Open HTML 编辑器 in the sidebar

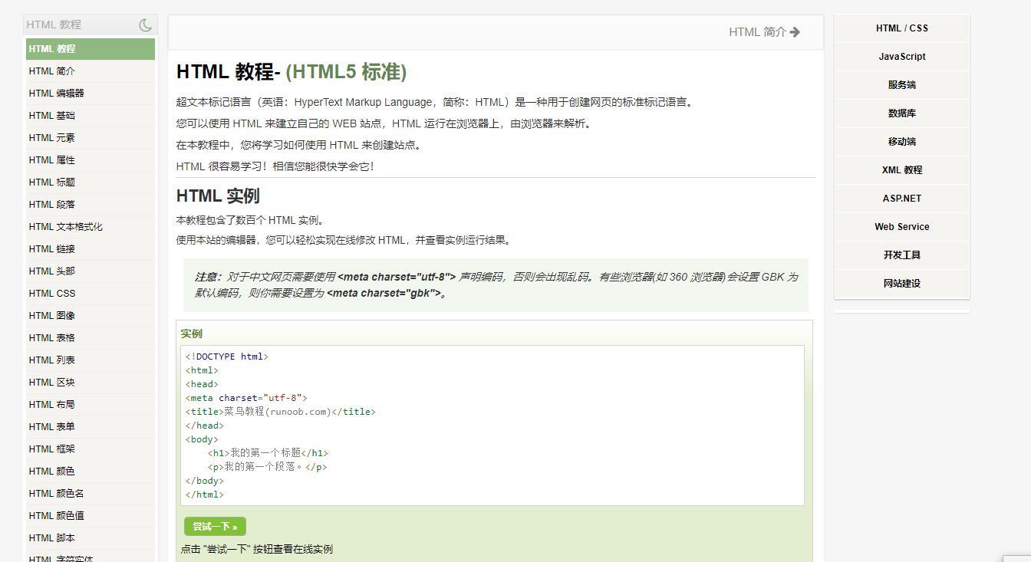coord(91,94)
